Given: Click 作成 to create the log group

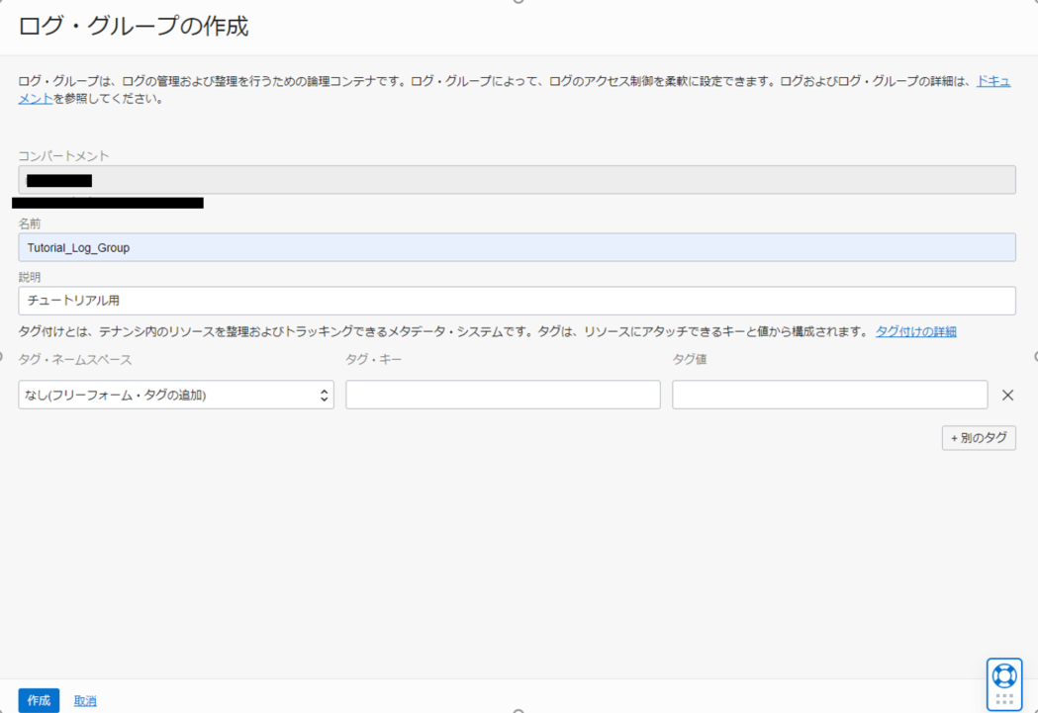Looking at the screenshot, I should coord(38,700).
